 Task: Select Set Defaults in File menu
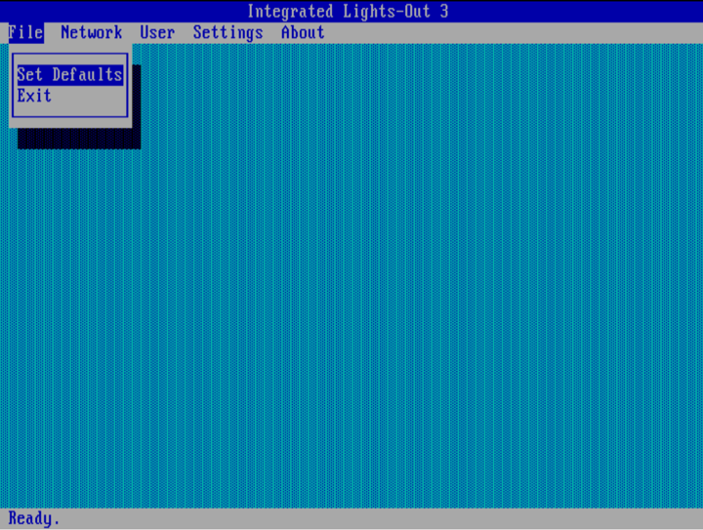[x=70, y=75]
